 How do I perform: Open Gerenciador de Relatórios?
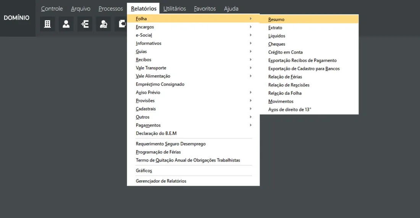(x=194, y=181)
